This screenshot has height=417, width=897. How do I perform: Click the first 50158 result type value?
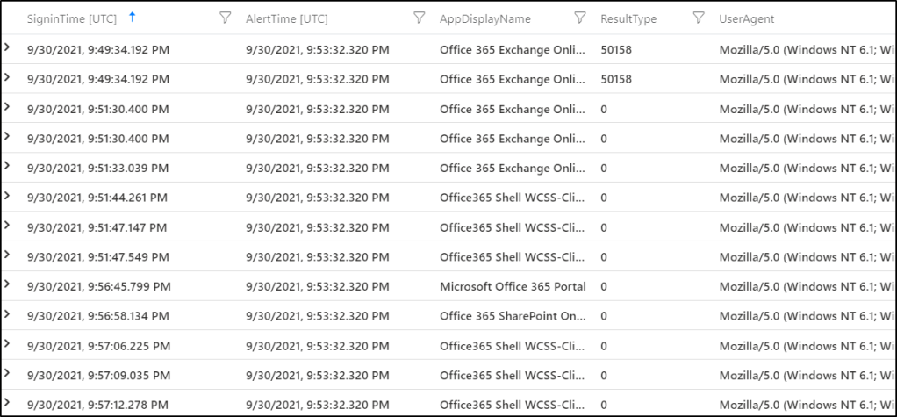(x=616, y=50)
